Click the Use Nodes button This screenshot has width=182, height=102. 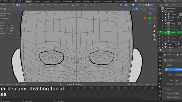(x=173, y=69)
